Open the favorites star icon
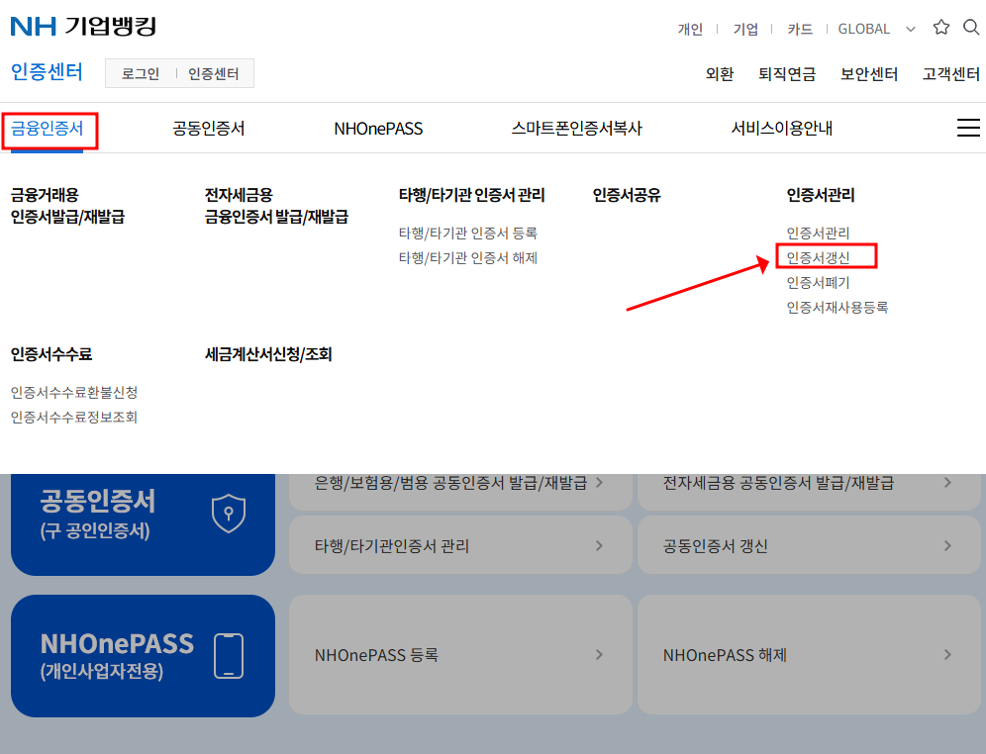 (x=940, y=27)
